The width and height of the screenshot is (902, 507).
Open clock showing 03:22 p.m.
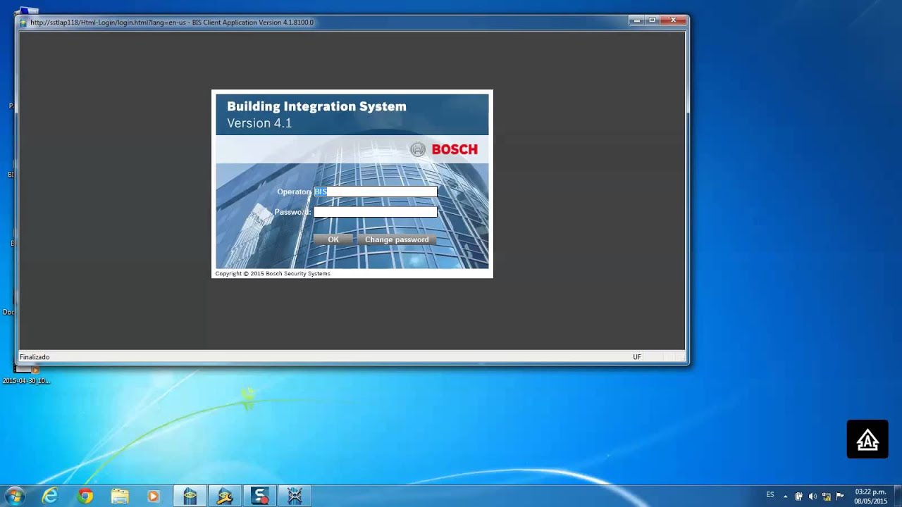point(870,492)
